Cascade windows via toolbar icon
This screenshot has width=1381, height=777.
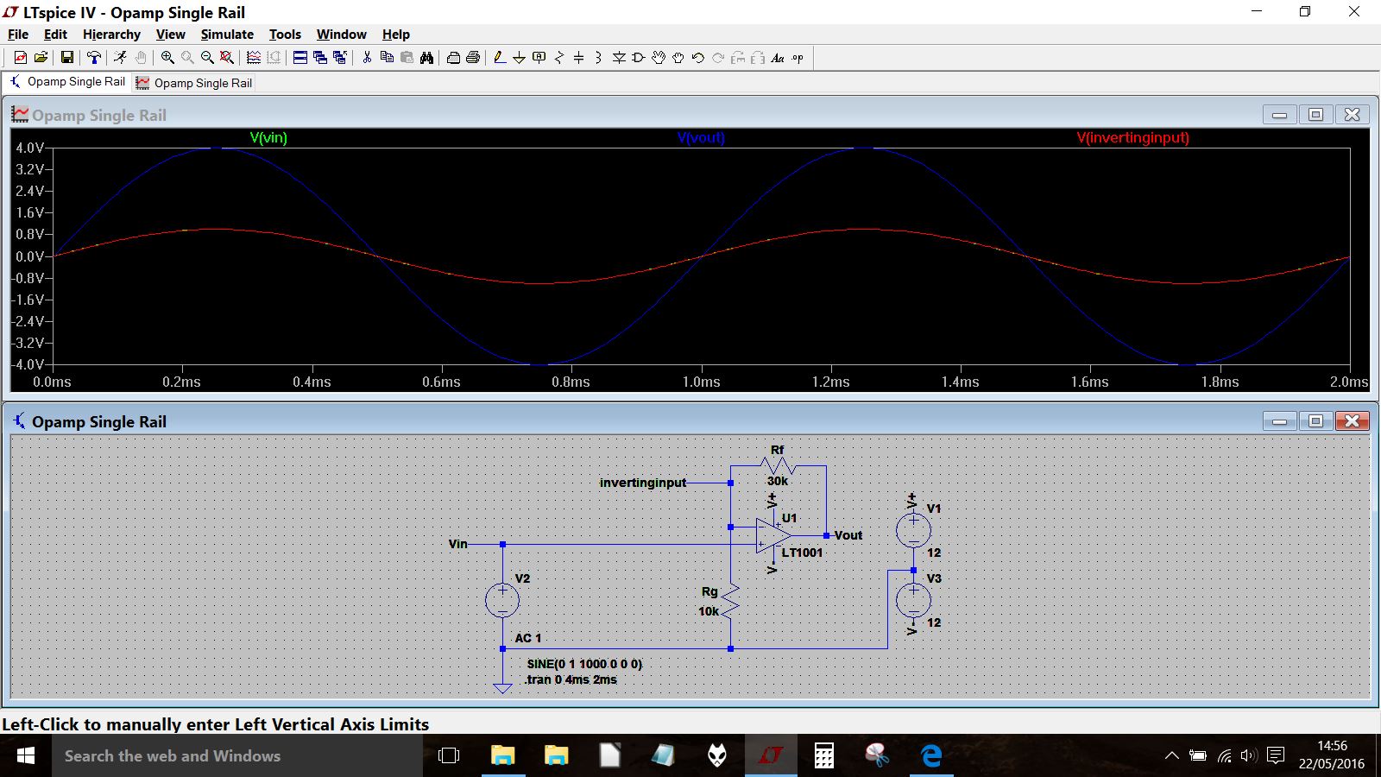coord(320,58)
